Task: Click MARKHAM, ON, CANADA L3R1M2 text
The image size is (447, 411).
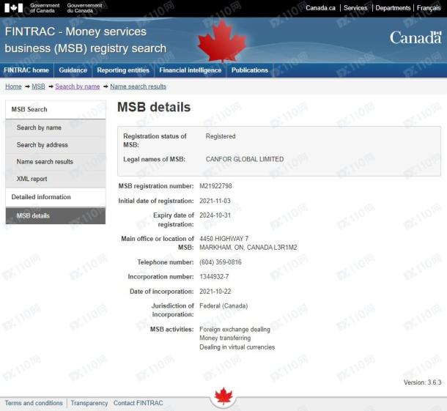Action: pyautogui.click(x=248, y=248)
